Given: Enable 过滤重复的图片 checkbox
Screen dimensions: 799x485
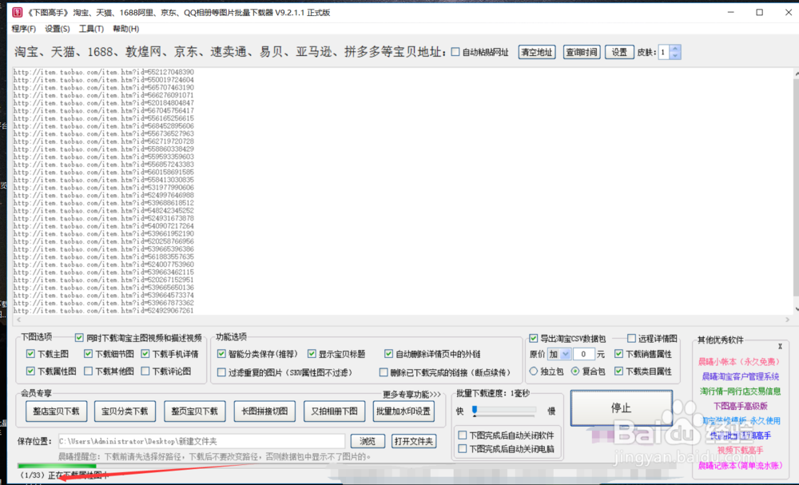Looking at the screenshot, I should pos(221,372).
